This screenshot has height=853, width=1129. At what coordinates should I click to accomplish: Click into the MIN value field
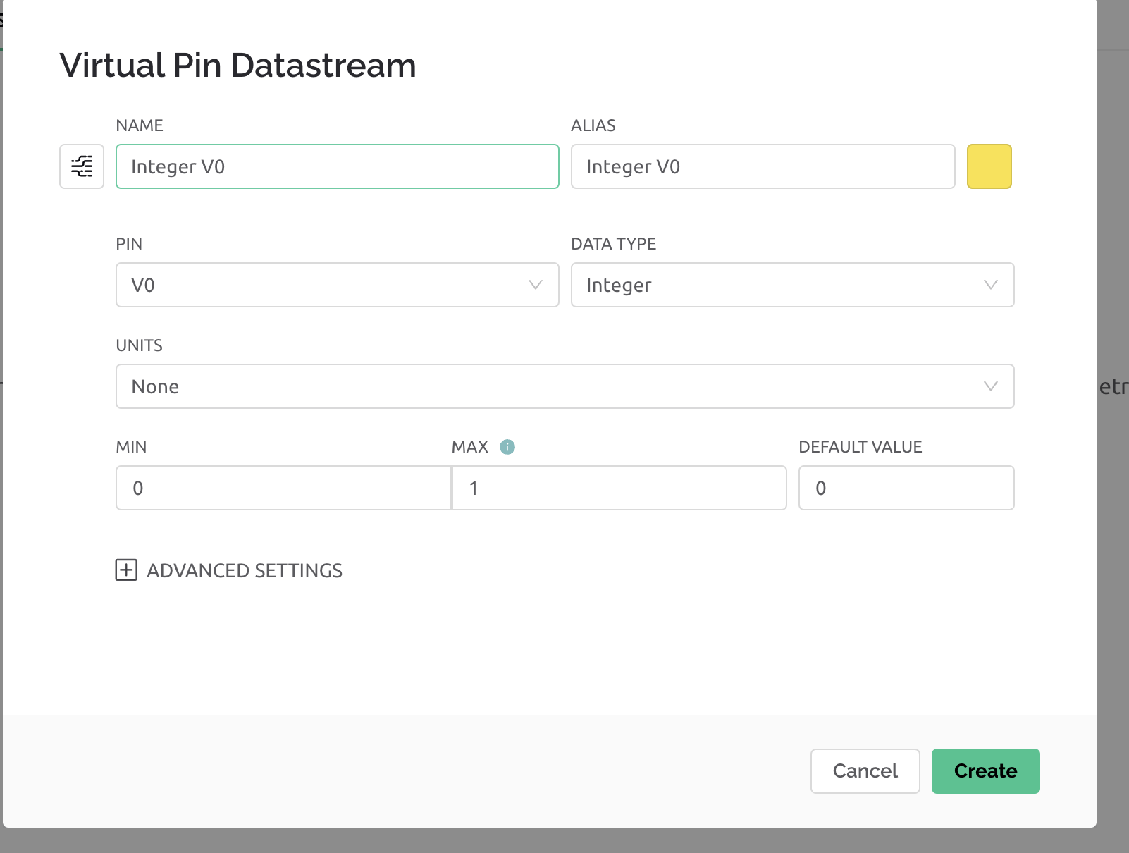coord(283,488)
